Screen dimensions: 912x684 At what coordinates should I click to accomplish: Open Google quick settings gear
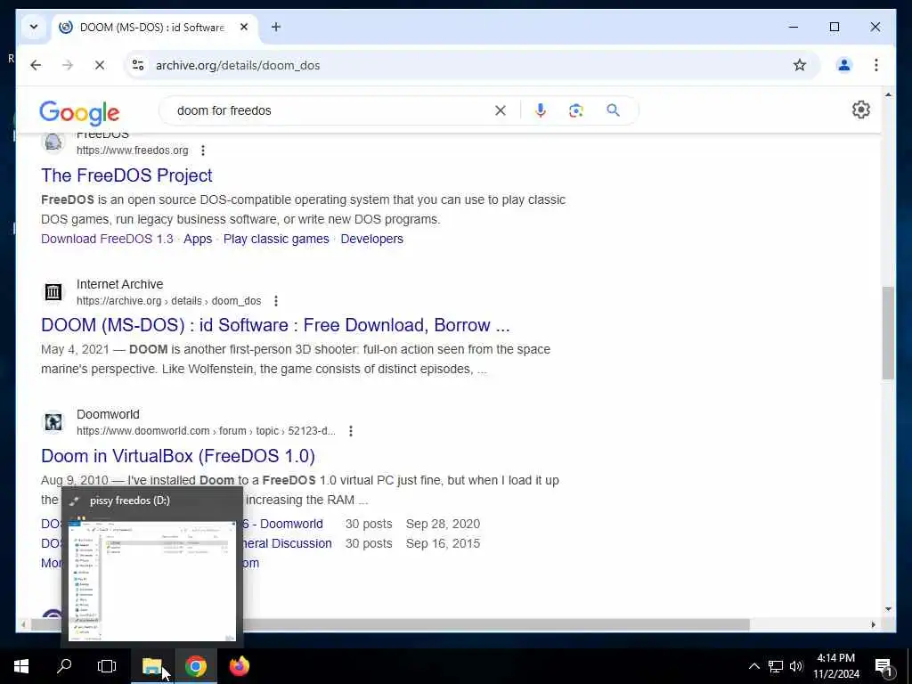pyautogui.click(x=861, y=110)
